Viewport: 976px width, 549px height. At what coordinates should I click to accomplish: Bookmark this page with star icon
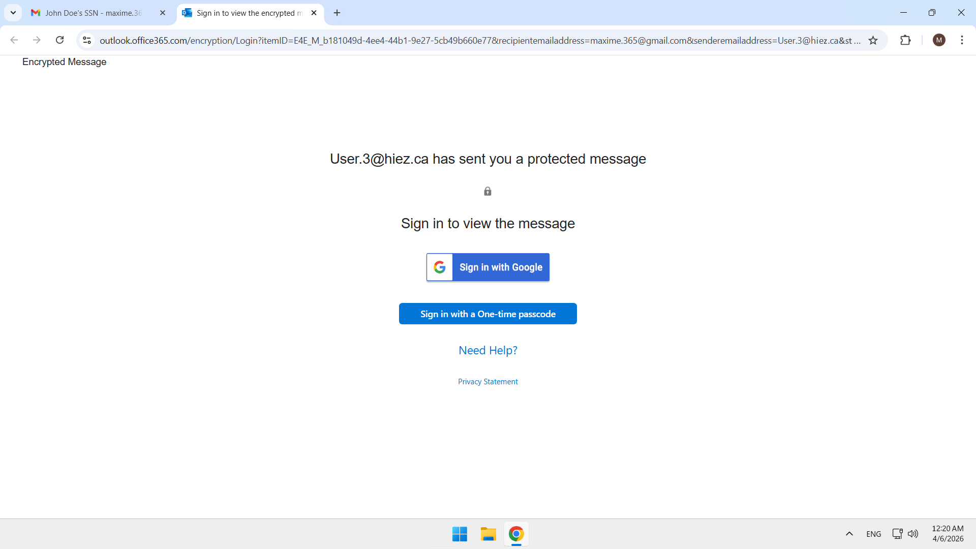873,40
